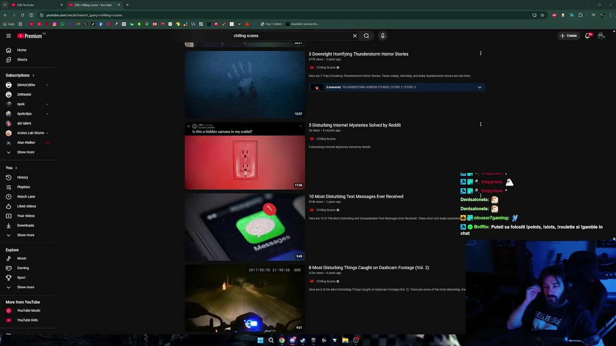The width and height of the screenshot is (616, 346).
Task: Open the Apps bookmark shortcut
Action: point(9,24)
